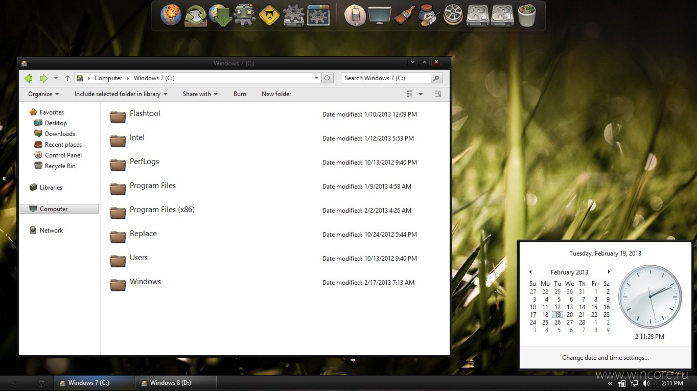Open the view options dropdown arrow
Viewport: 697px width, 391px height.
(421, 94)
